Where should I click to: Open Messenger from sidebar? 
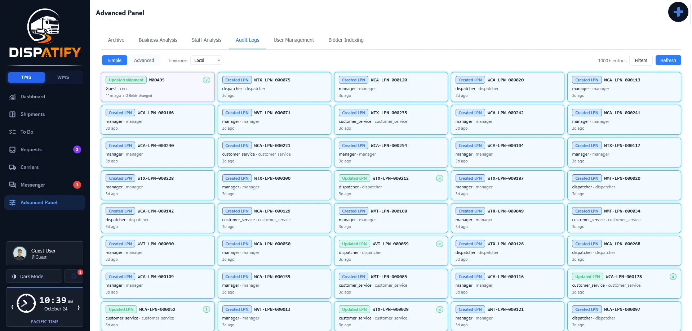45,185
